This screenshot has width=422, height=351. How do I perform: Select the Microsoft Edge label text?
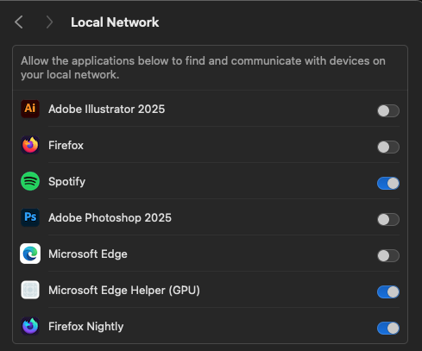point(88,254)
